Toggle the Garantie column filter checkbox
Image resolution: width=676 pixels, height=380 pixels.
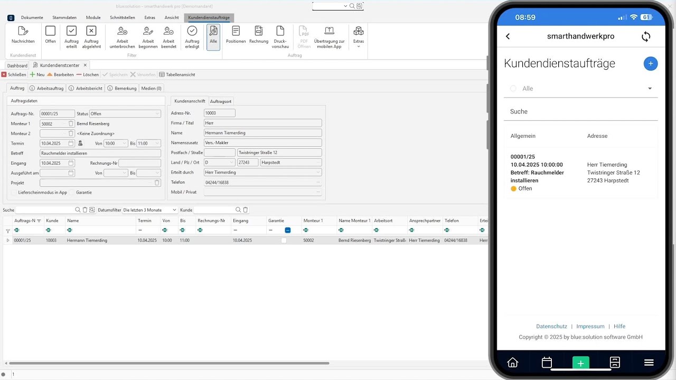point(287,230)
